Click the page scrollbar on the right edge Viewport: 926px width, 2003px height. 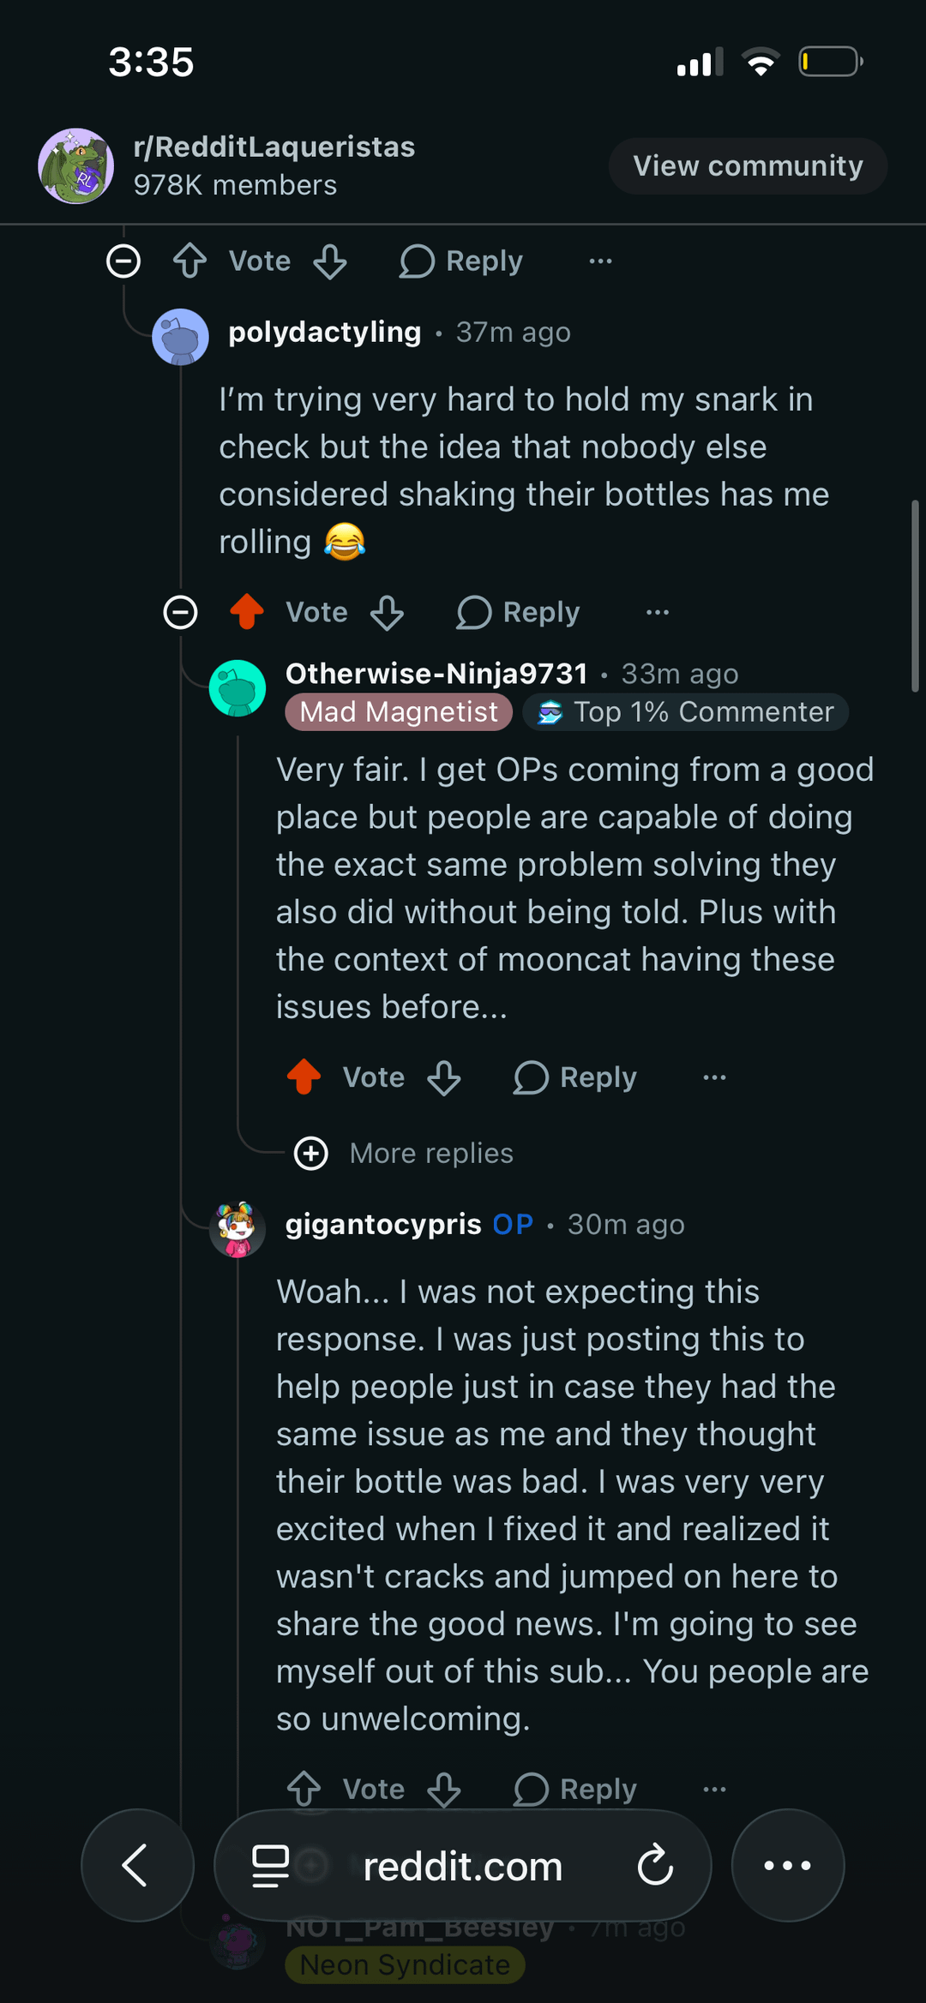(x=915, y=597)
